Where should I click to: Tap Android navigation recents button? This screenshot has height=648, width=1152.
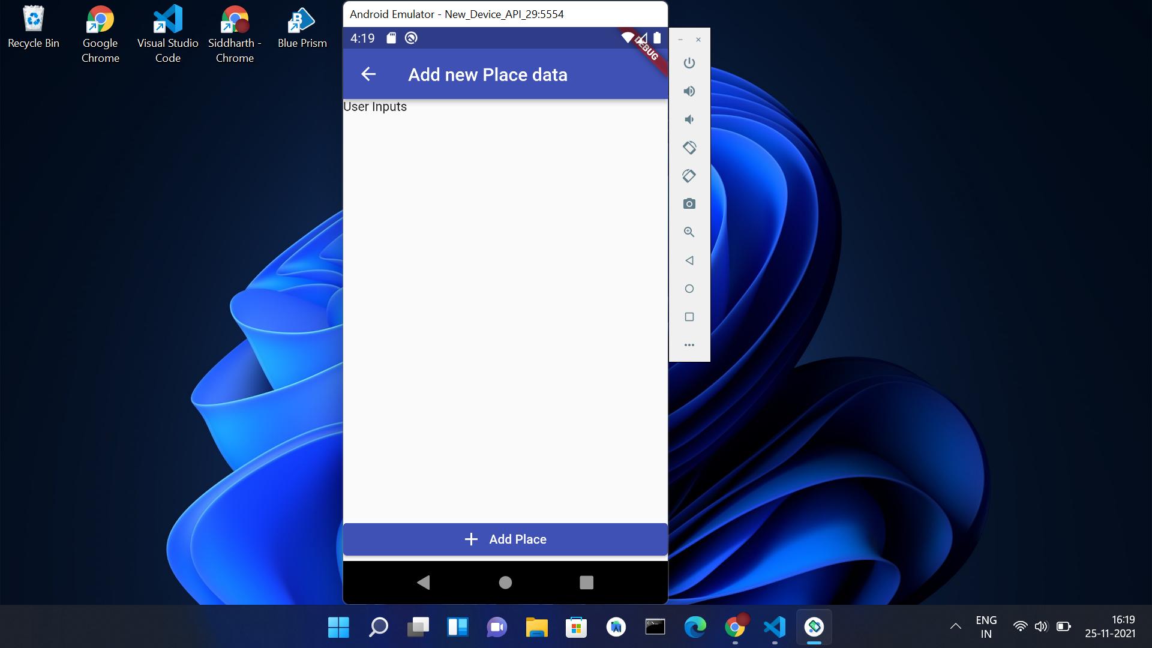coord(587,582)
